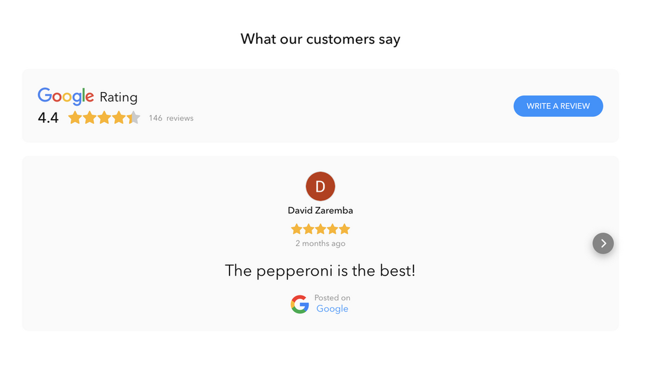The image size is (649, 374).
Task: Click the last star of David Zaremba's review
Action: pos(344,229)
